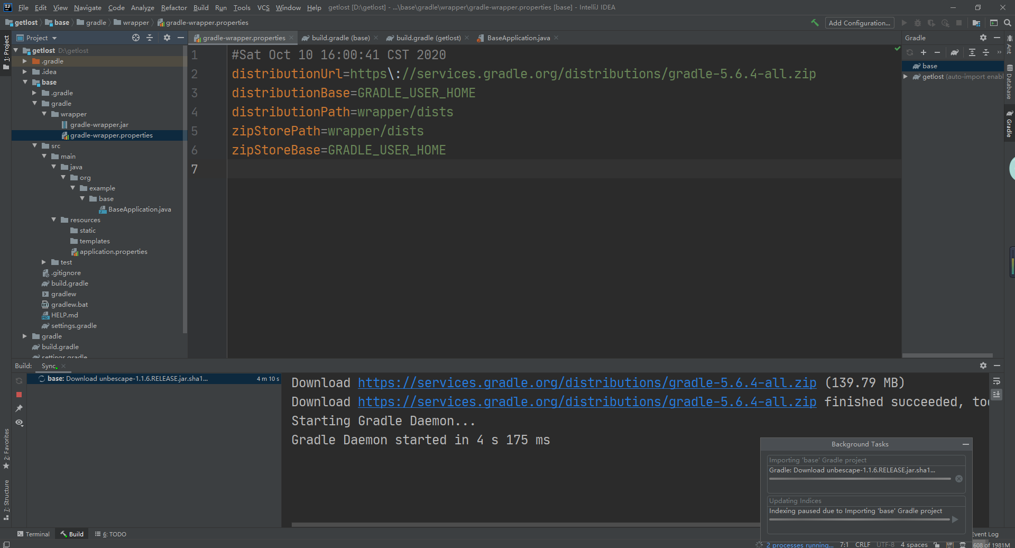Click the Add Configuration button
This screenshot has height=548, width=1015.
(859, 23)
